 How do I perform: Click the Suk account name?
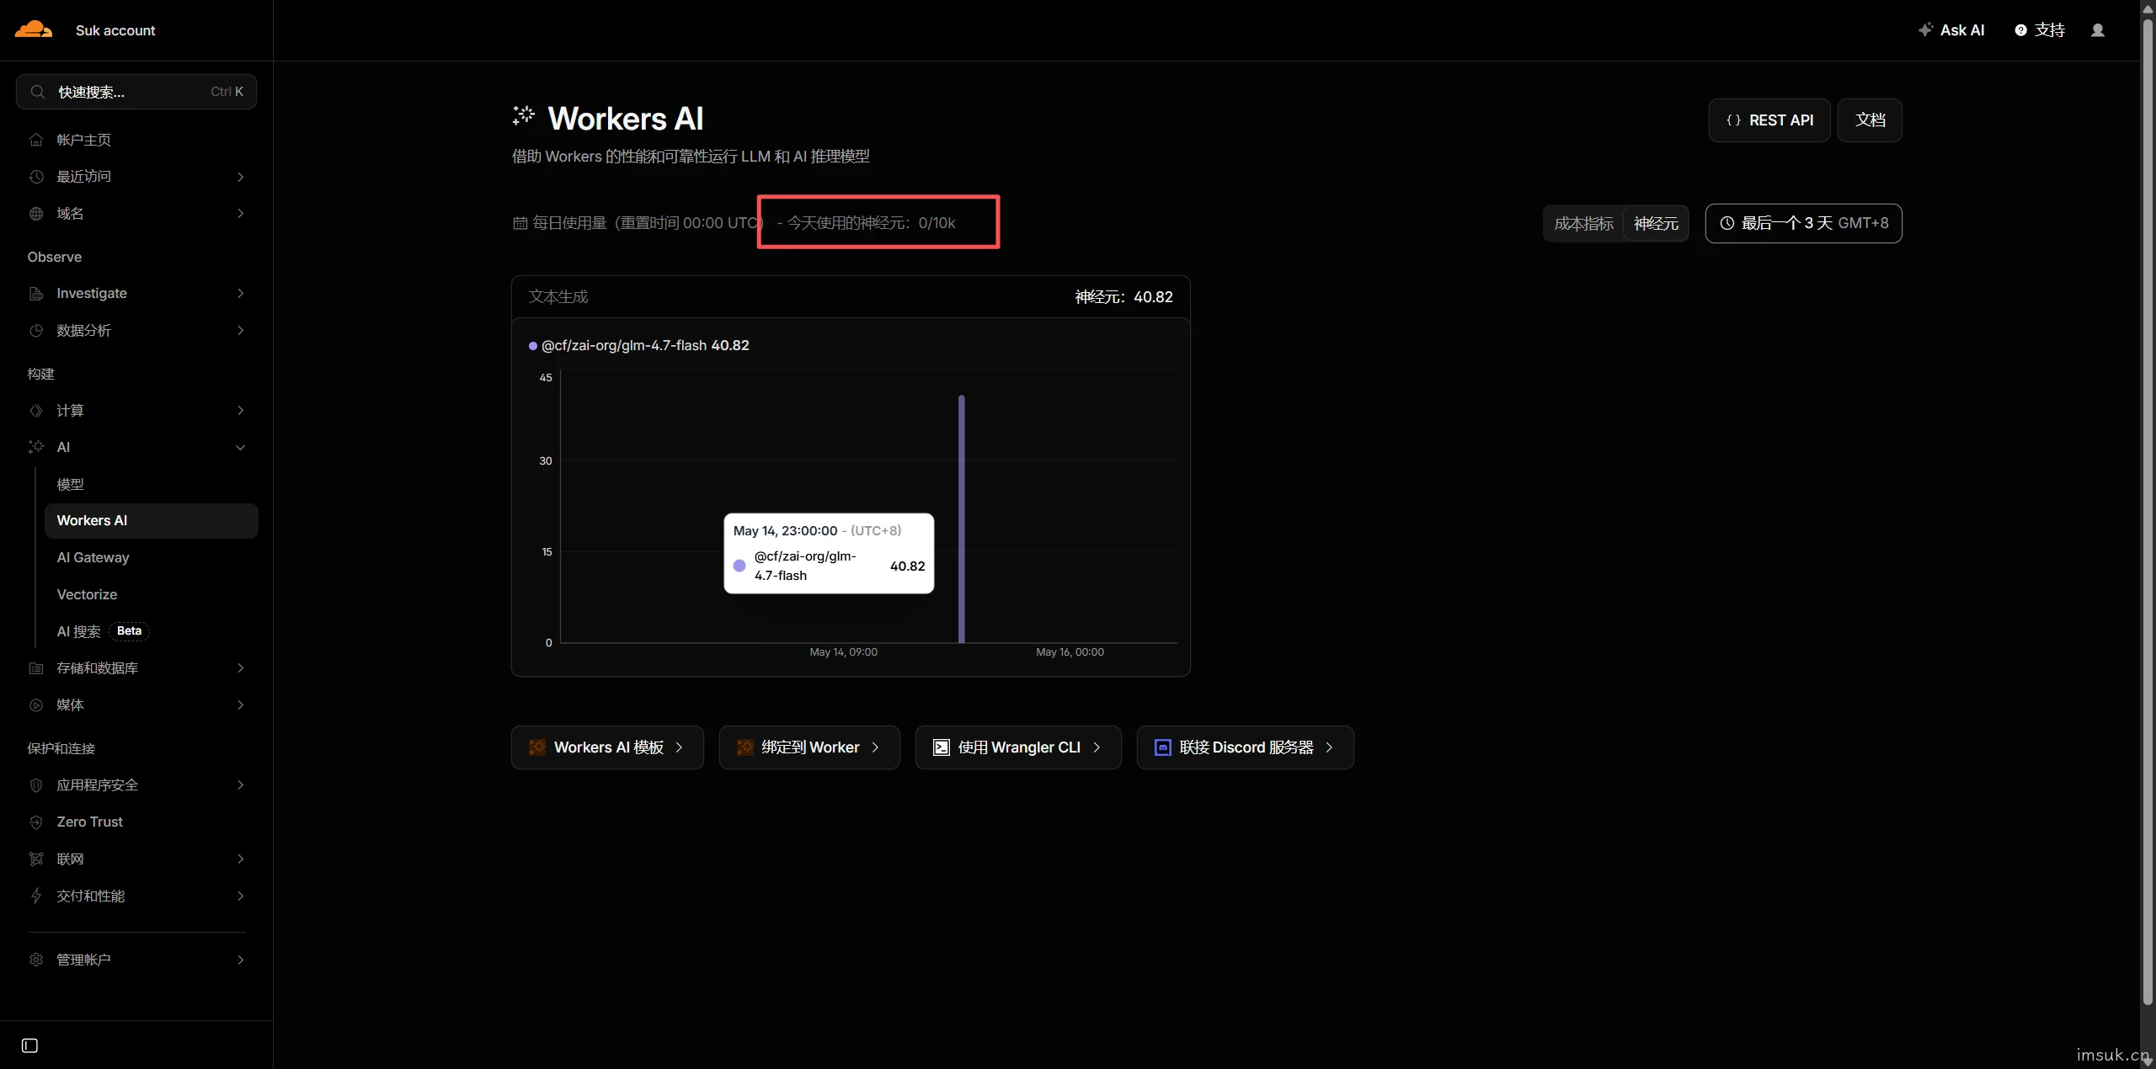pyautogui.click(x=115, y=30)
